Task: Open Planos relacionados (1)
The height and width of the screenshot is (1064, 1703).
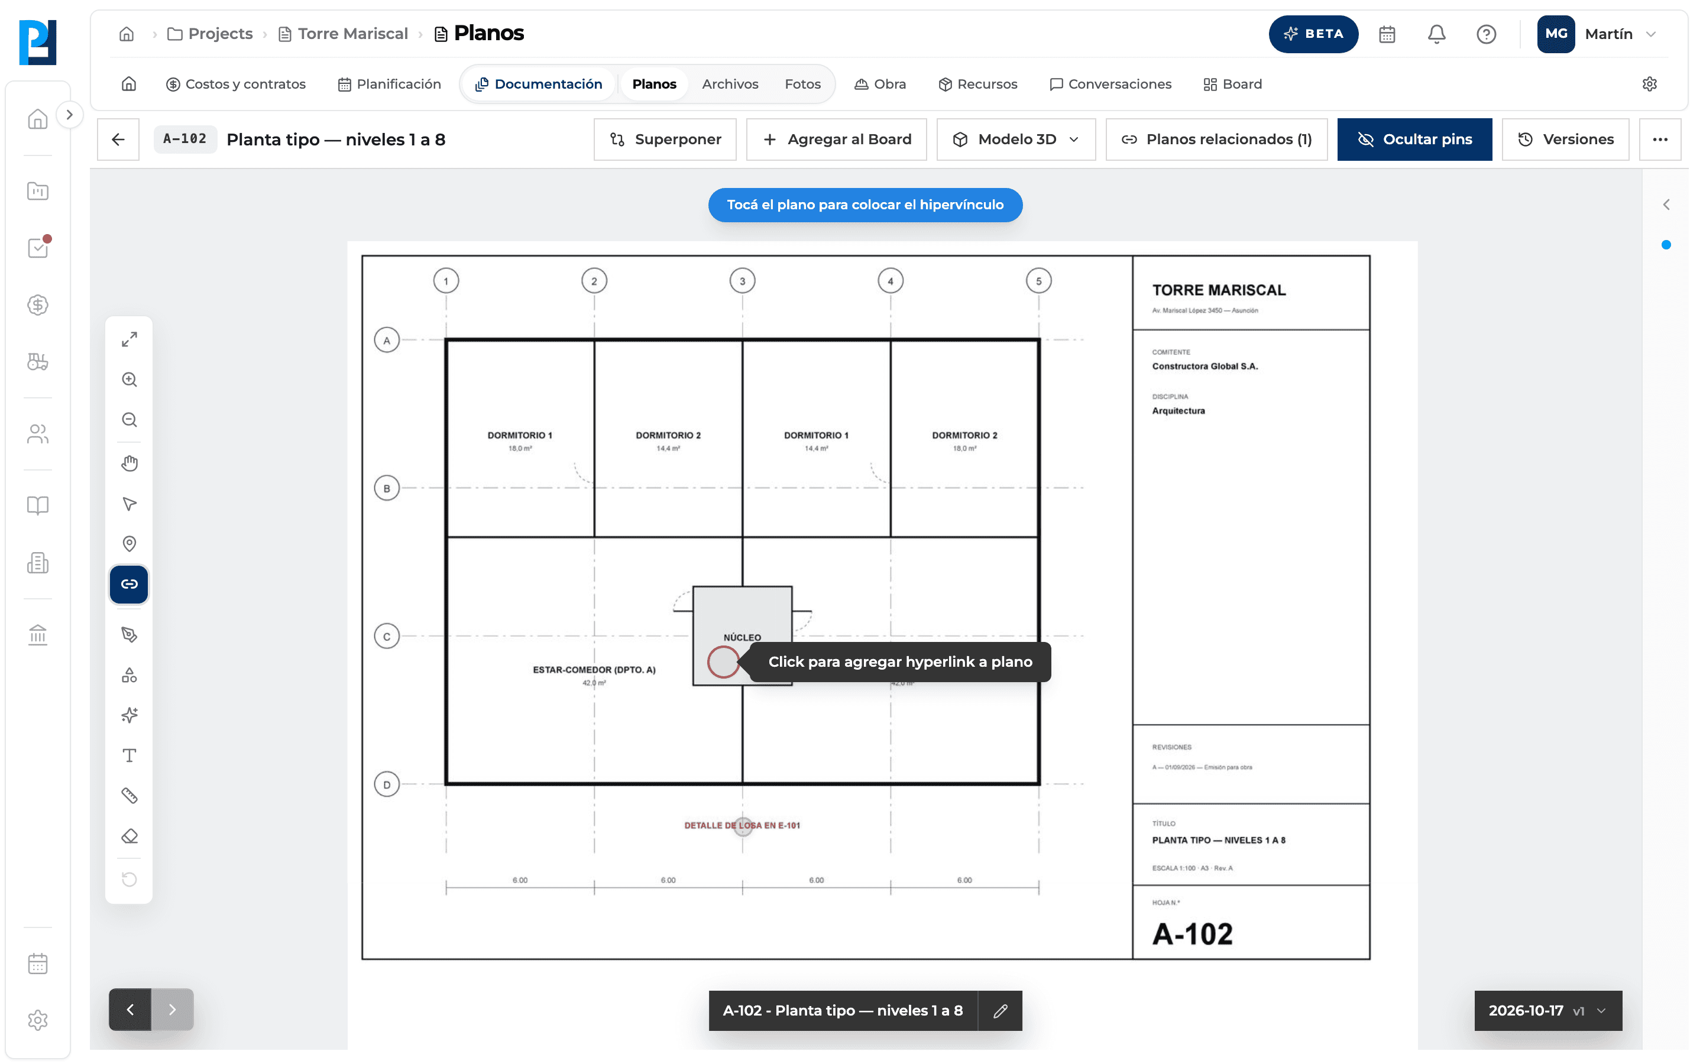Action: click(x=1217, y=140)
